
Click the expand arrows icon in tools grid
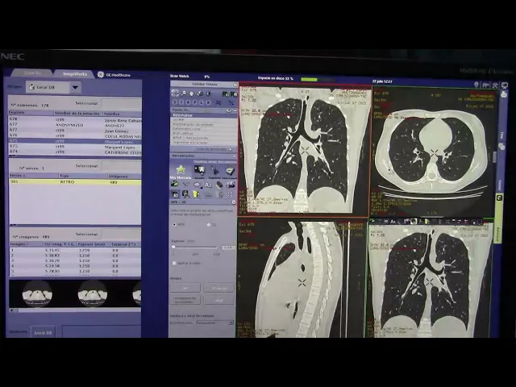coord(230,194)
